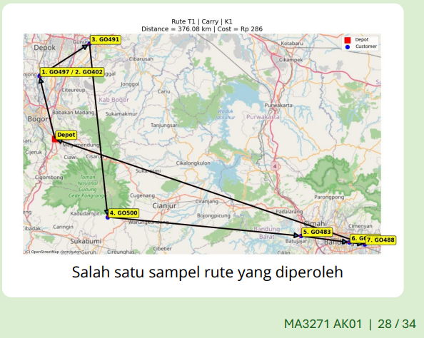Click the Salah satu sampel rute caption
The width and height of the screenshot is (424, 338).
coord(208,272)
